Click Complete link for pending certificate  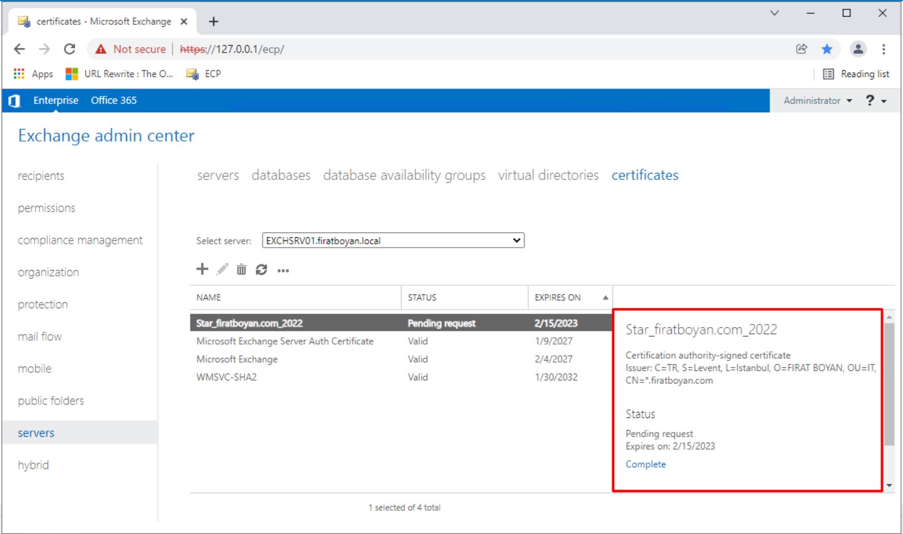(645, 464)
